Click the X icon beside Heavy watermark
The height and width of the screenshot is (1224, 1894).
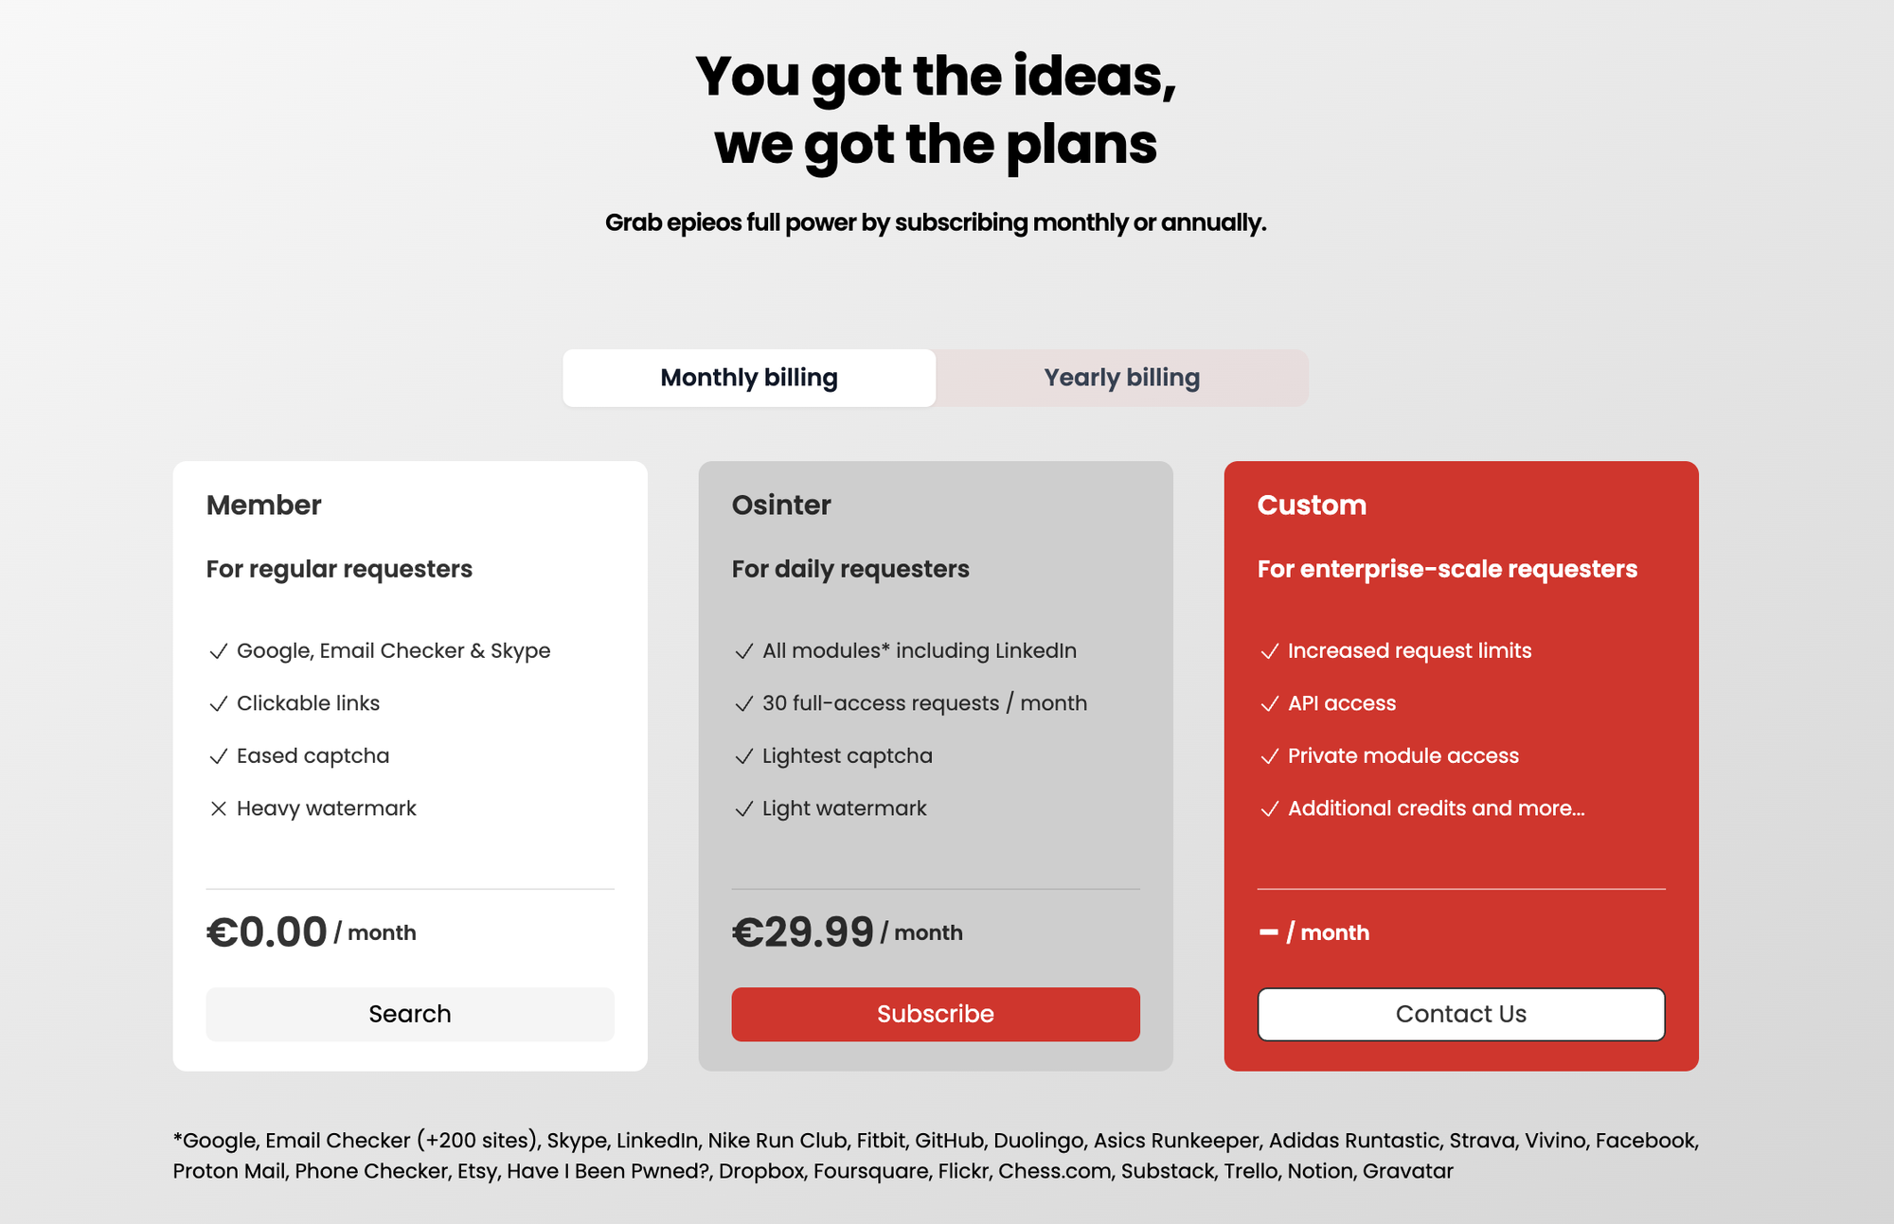pyautogui.click(x=218, y=808)
